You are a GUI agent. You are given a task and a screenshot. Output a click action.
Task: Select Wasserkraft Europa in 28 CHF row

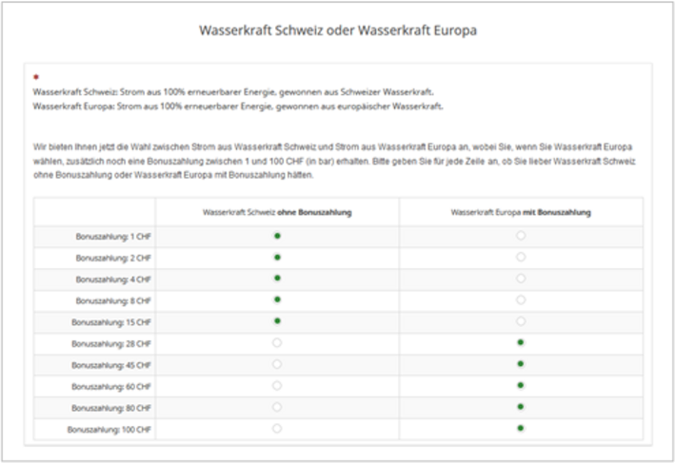(x=521, y=342)
